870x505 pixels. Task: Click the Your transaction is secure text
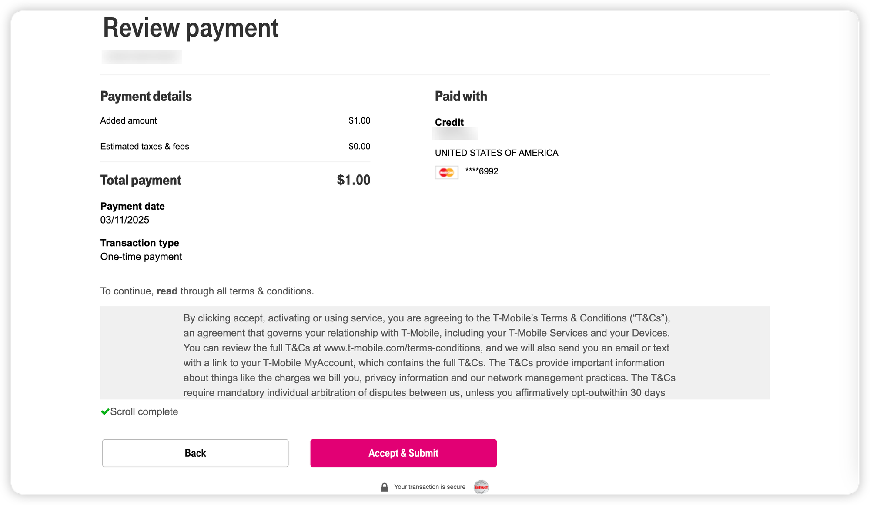[429, 487]
